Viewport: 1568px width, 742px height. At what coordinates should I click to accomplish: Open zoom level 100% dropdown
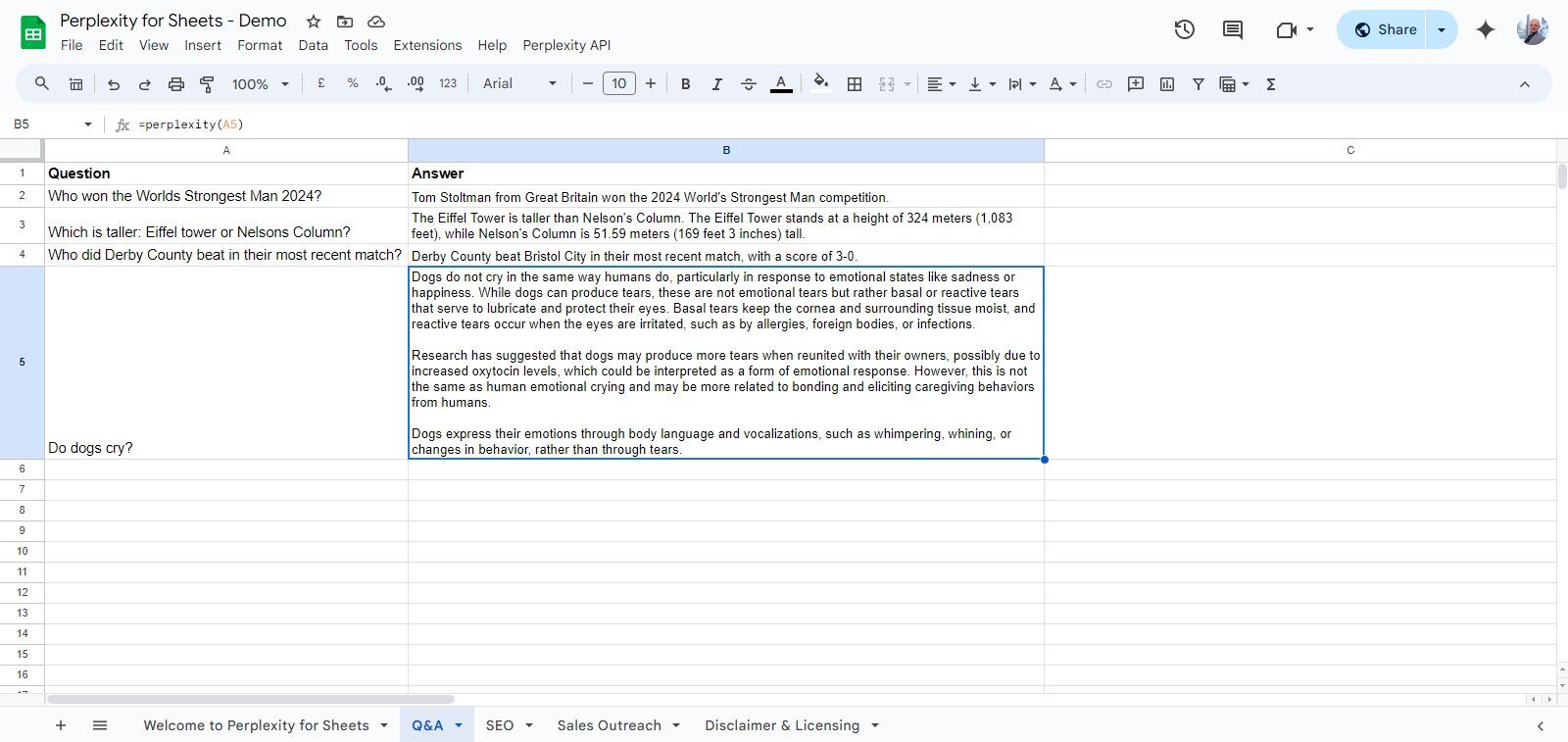click(260, 84)
